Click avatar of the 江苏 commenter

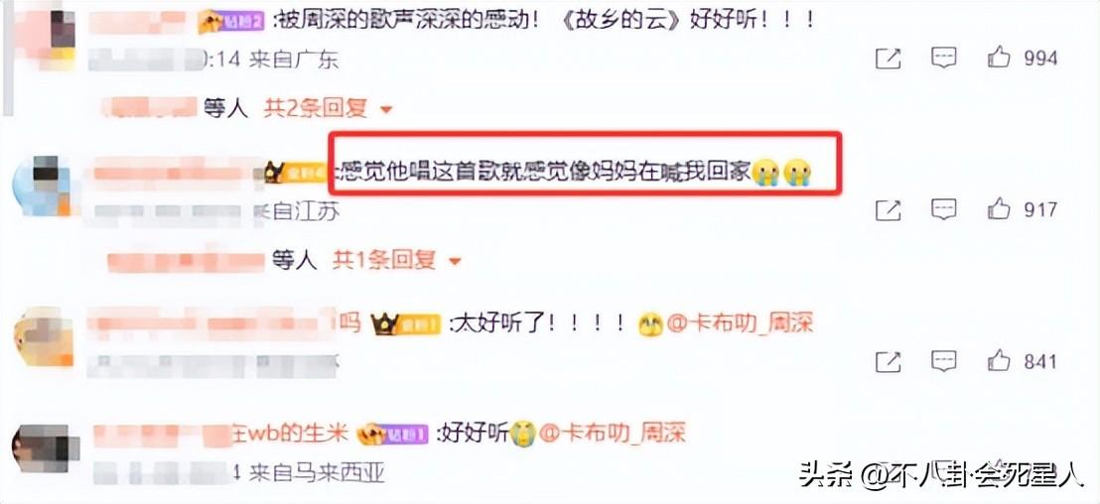(42, 186)
